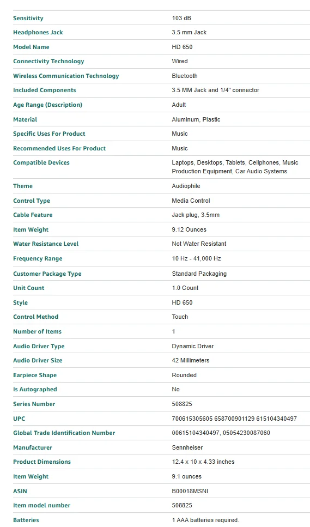
Task: Click the Global Trade Identification Number label
Action: (64, 433)
